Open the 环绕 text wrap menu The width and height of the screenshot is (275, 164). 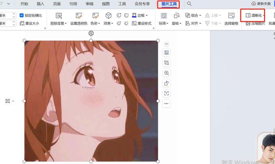163,19
